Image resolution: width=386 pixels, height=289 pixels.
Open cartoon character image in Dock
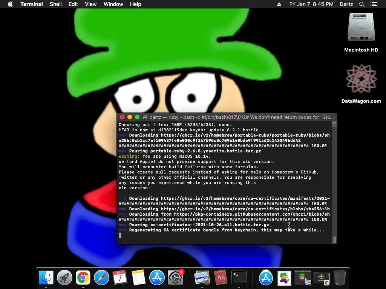(x=284, y=278)
